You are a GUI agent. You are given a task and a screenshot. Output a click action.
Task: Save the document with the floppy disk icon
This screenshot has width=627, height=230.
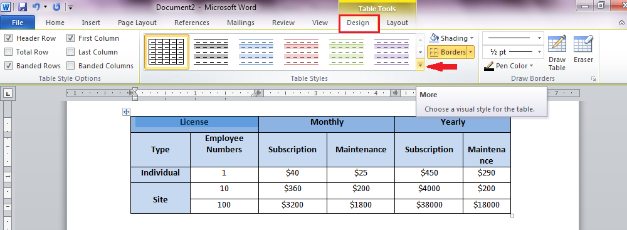[x=23, y=7]
